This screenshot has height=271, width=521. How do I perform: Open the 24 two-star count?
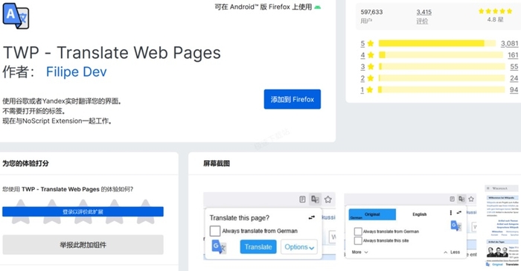click(514, 78)
